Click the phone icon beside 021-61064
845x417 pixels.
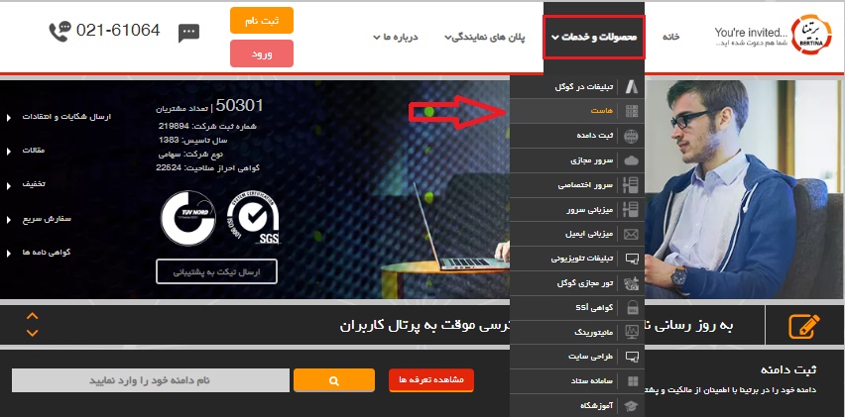60,32
